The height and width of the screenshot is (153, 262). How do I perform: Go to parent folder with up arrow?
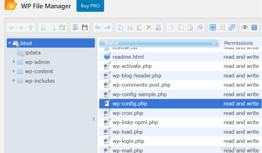30,27
